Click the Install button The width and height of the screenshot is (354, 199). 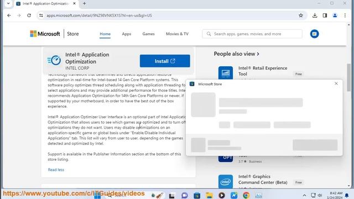pos(165,61)
